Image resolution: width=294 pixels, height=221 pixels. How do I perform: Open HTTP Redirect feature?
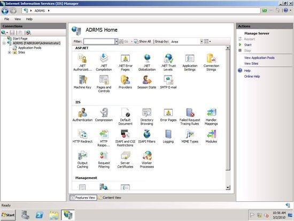(x=82, y=136)
